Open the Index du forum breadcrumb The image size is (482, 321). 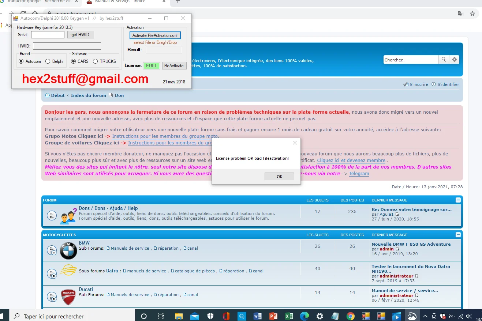(89, 95)
